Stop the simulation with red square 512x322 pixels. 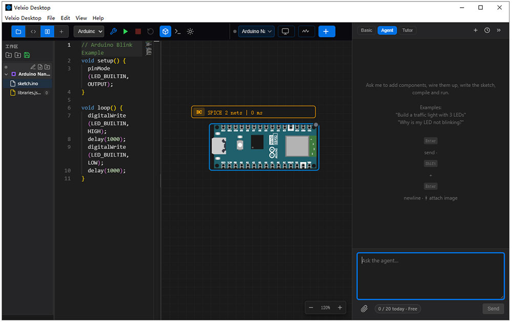(138, 31)
